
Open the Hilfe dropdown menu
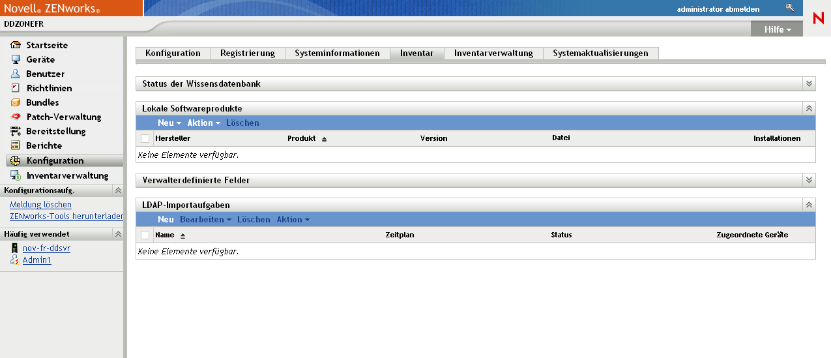[x=777, y=29]
